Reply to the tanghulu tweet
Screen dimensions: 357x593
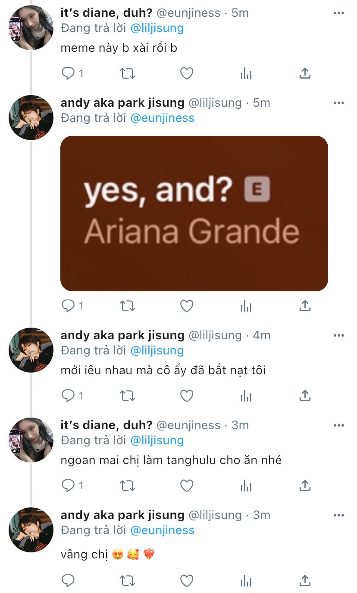click(69, 486)
